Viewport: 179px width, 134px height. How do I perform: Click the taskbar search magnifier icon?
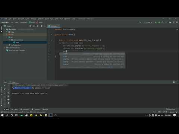pyautogui.click(x=7, y=115)
